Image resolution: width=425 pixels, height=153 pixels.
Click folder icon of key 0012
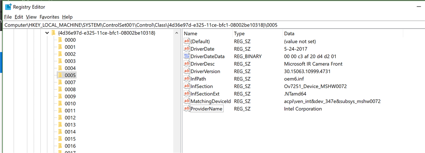pos(60,118)
